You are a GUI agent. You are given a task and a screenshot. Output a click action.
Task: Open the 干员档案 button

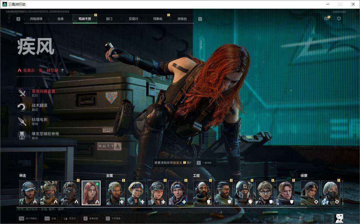pos(114,218)
